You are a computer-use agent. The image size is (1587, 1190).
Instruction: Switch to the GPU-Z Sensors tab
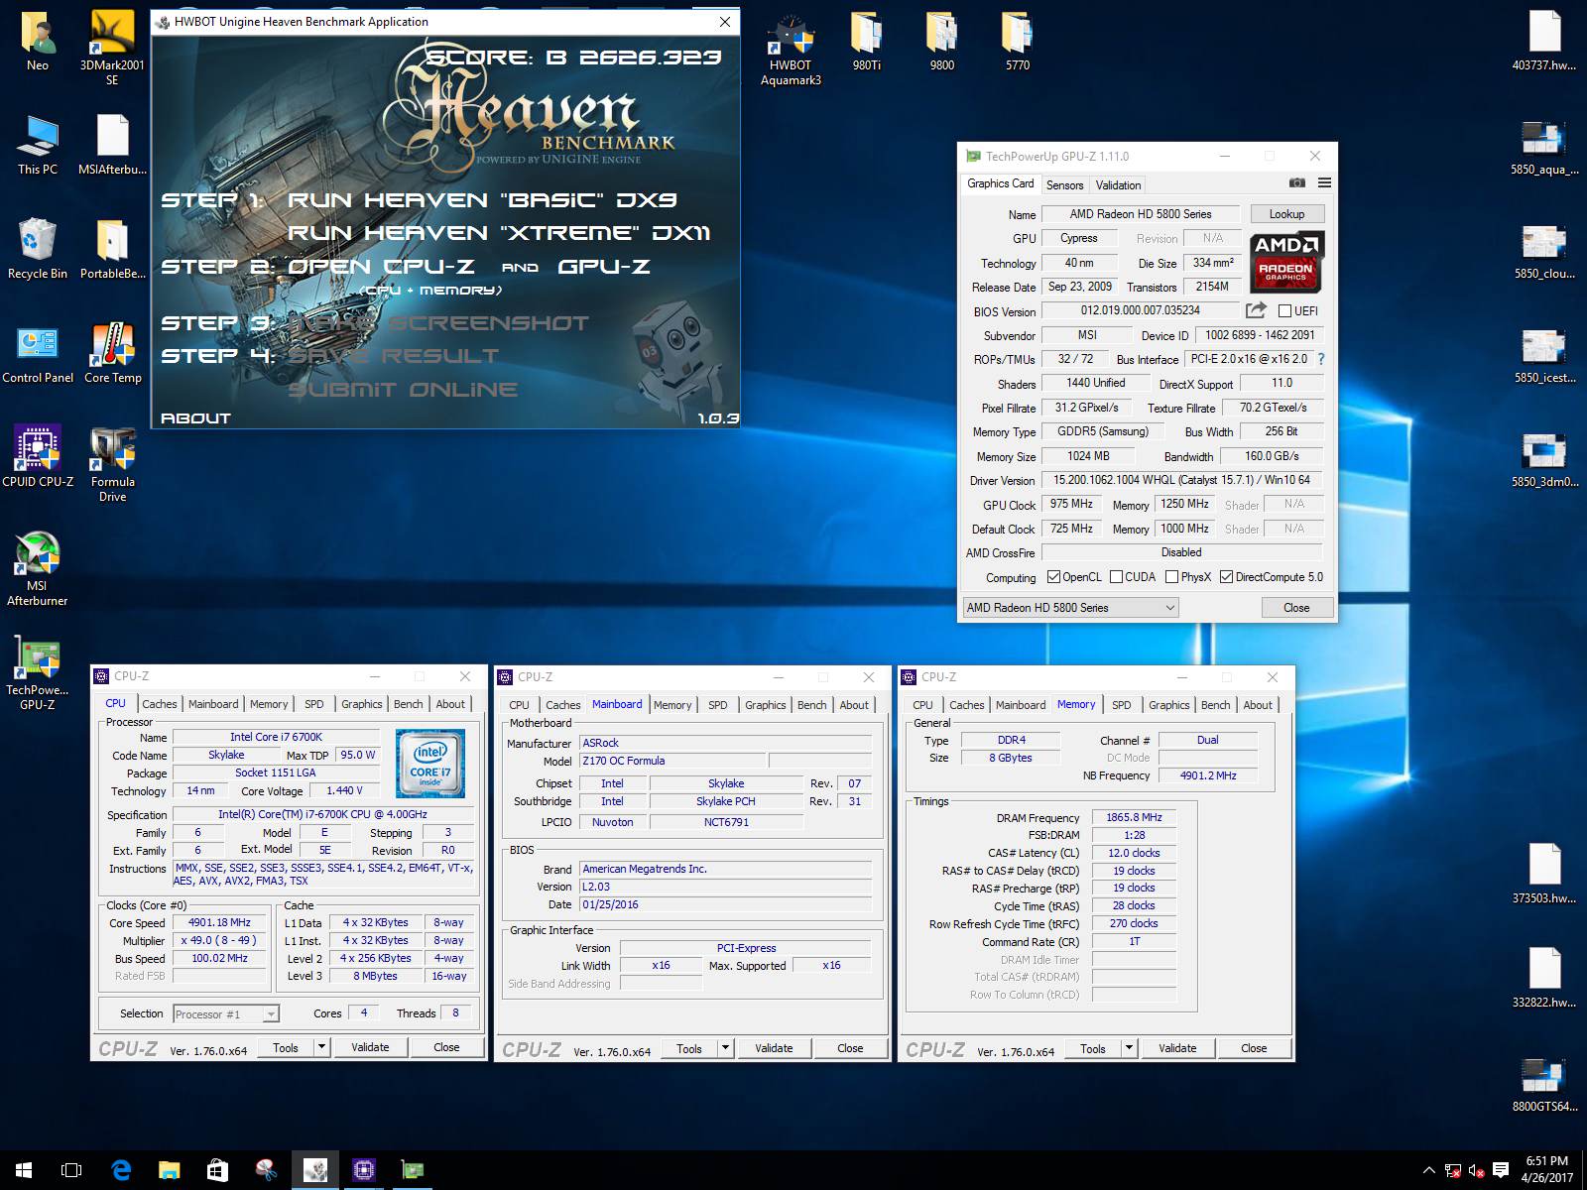coord(1064,185)
